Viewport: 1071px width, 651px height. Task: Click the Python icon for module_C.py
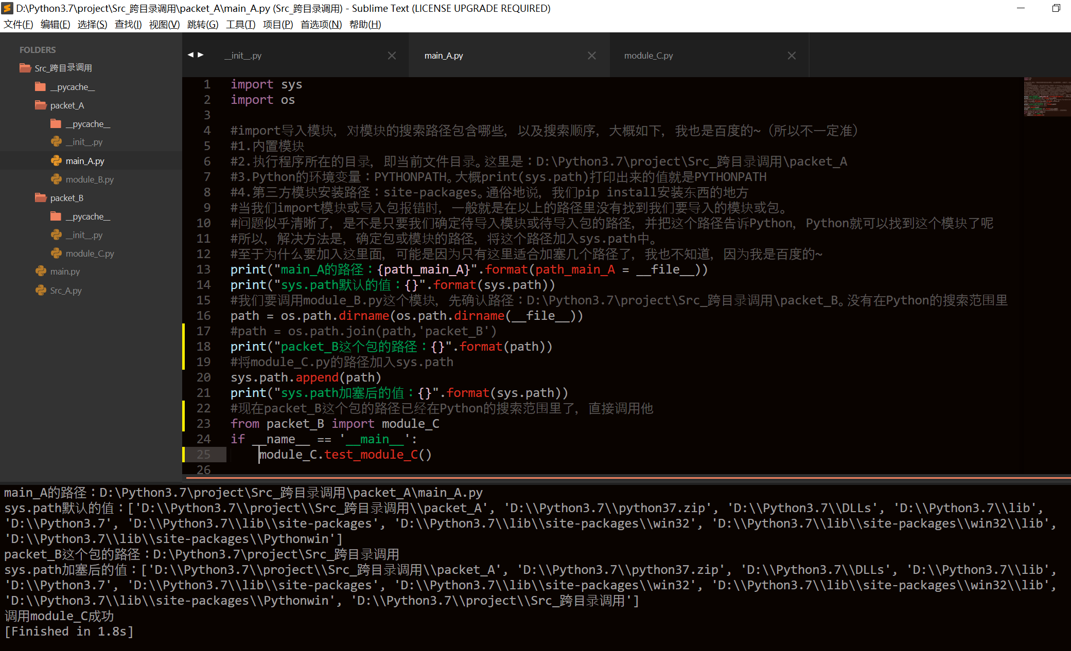(x=56, y=253)
